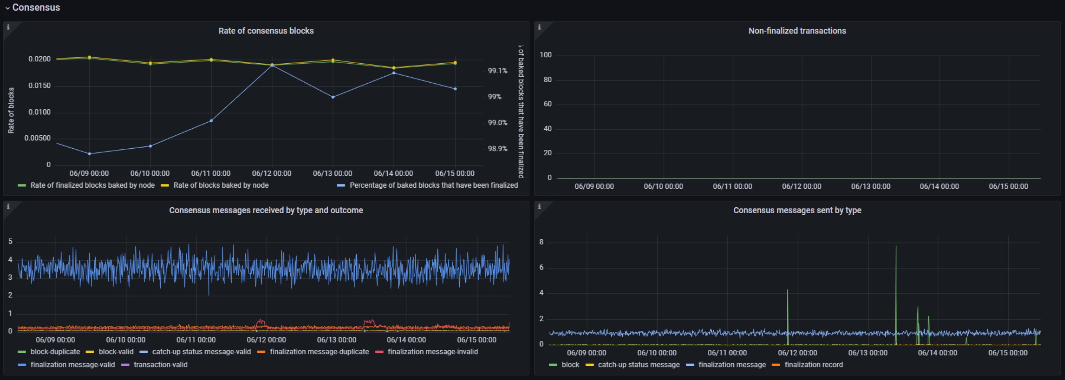Open Consensus messages received panel title menu

pyautogui.click(x=266, y=210)
